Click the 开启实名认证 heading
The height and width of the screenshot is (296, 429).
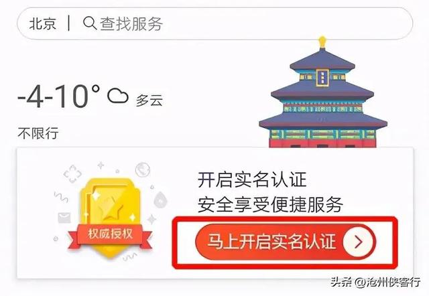(x=252, y=180)
